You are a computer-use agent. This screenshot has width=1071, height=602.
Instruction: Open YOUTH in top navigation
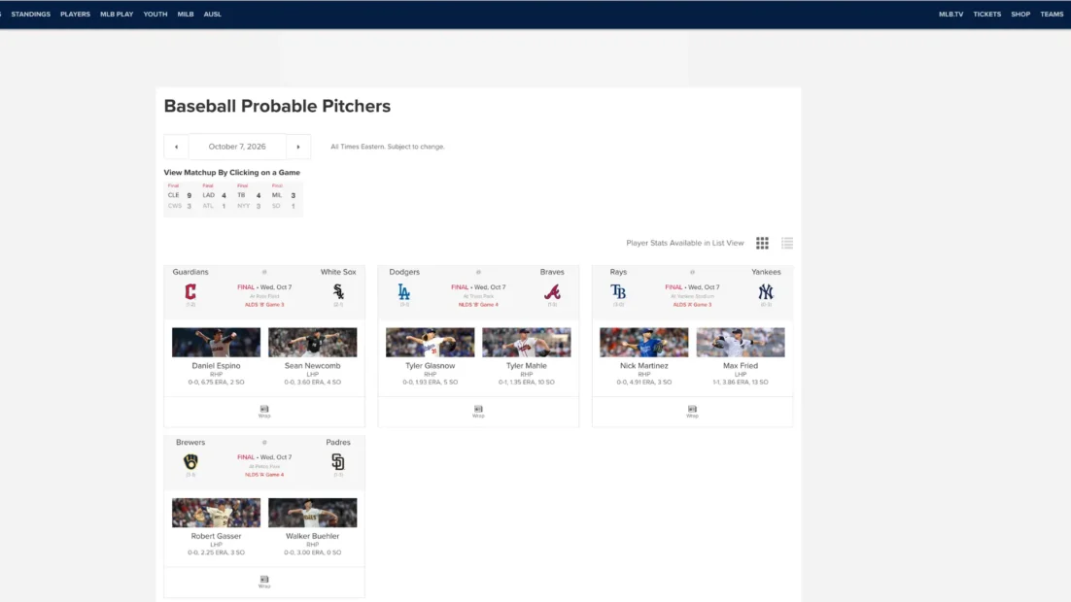[155, 15]
